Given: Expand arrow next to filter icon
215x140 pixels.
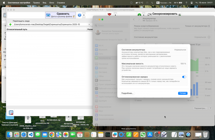Looking at the screenshot, I should [x=115, y=15].
